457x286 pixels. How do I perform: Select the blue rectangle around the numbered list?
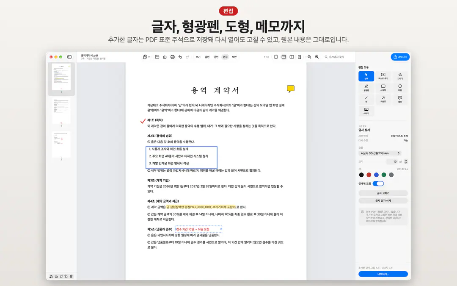pyautogui.click(x=181, y=158)
